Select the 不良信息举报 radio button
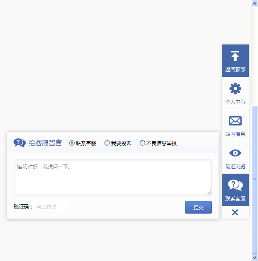Viewport: 258px width, 261px height. [143, 143]
